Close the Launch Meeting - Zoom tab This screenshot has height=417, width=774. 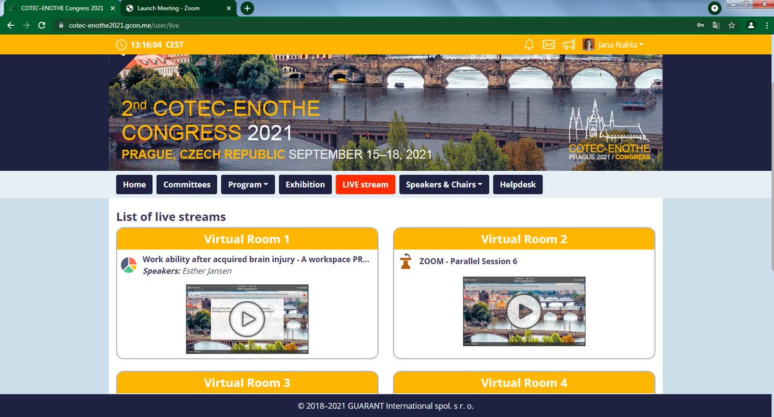tap(228, 8)
